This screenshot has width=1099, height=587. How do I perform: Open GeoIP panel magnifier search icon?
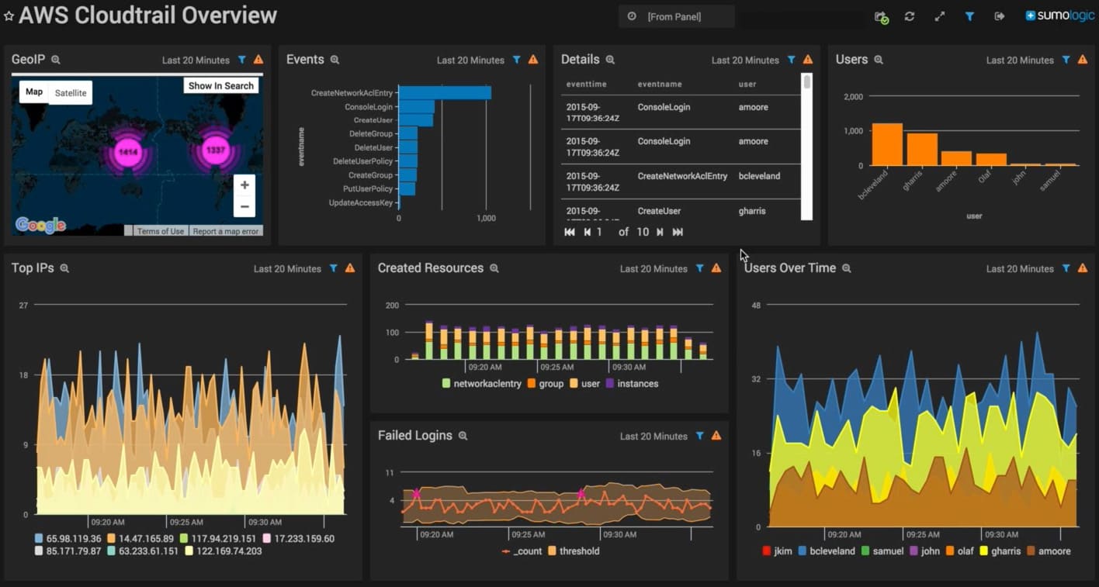(56, 60)
